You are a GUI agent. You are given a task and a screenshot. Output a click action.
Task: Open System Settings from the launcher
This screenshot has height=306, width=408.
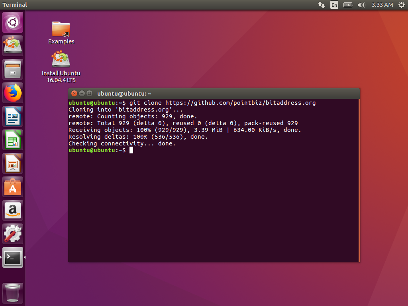pos(12,233)
